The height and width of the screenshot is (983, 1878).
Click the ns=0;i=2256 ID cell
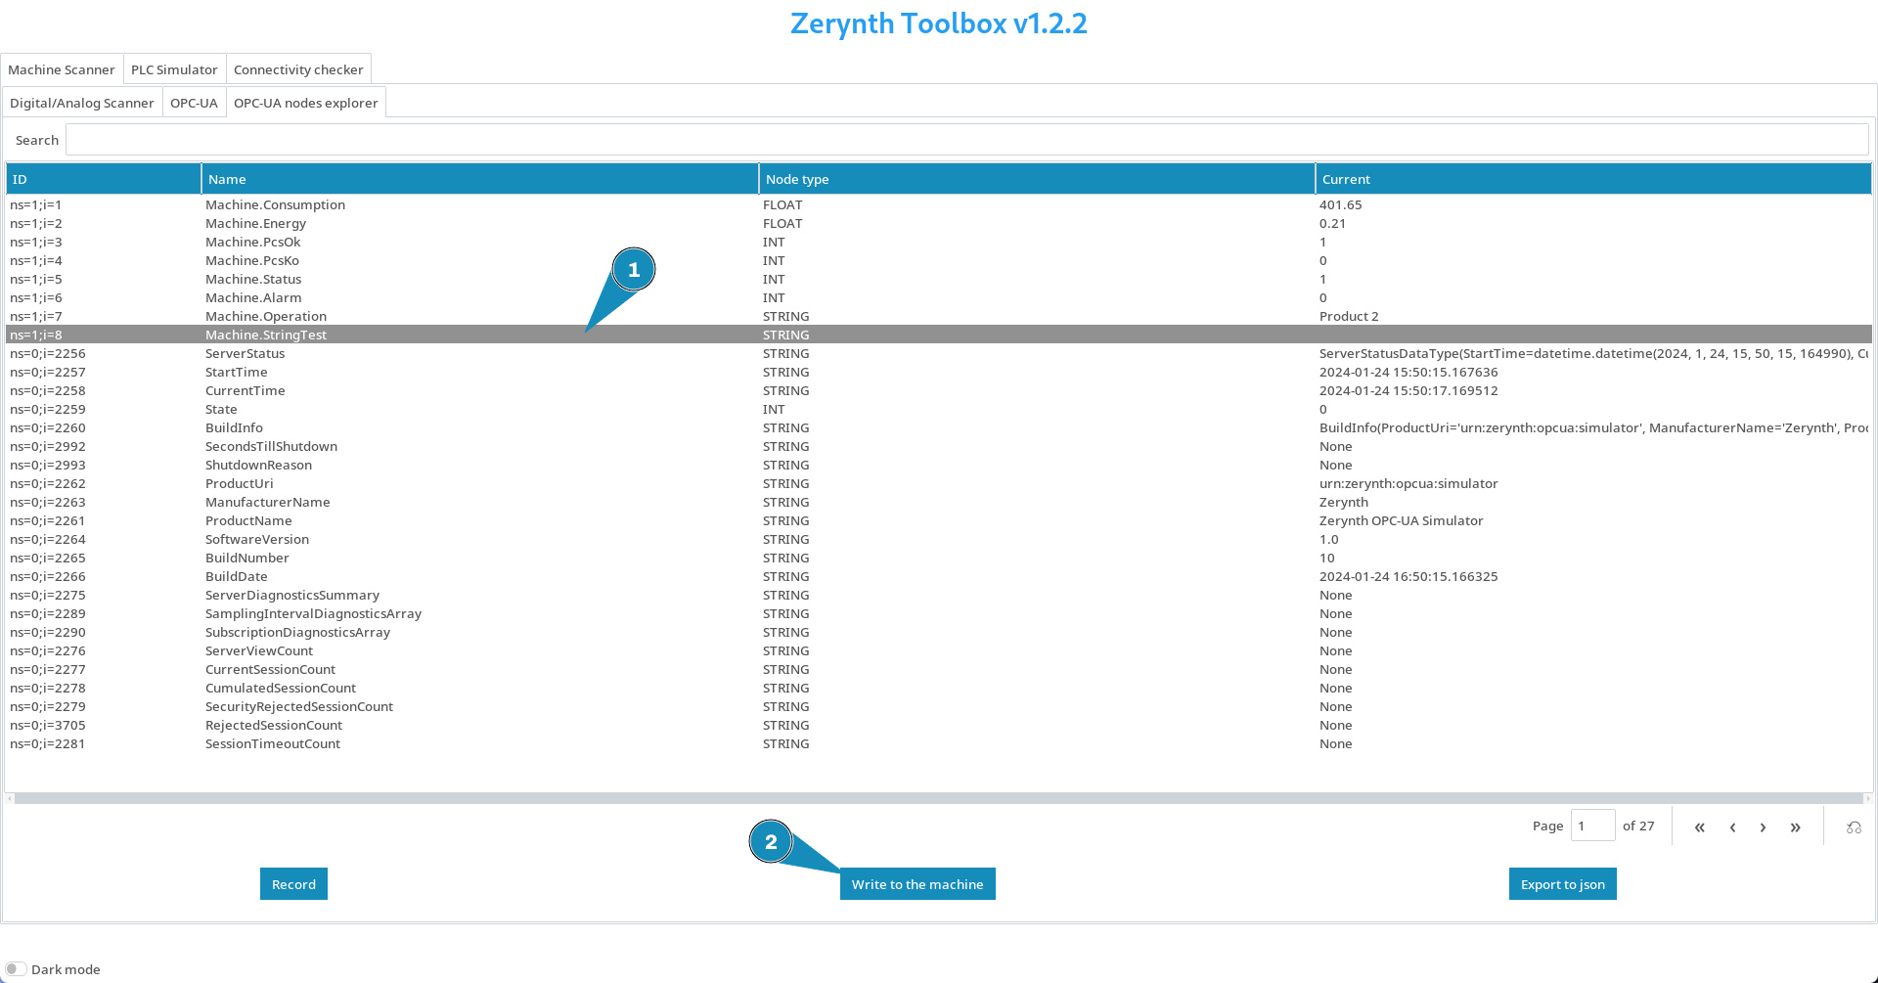[x=48, y=353]
